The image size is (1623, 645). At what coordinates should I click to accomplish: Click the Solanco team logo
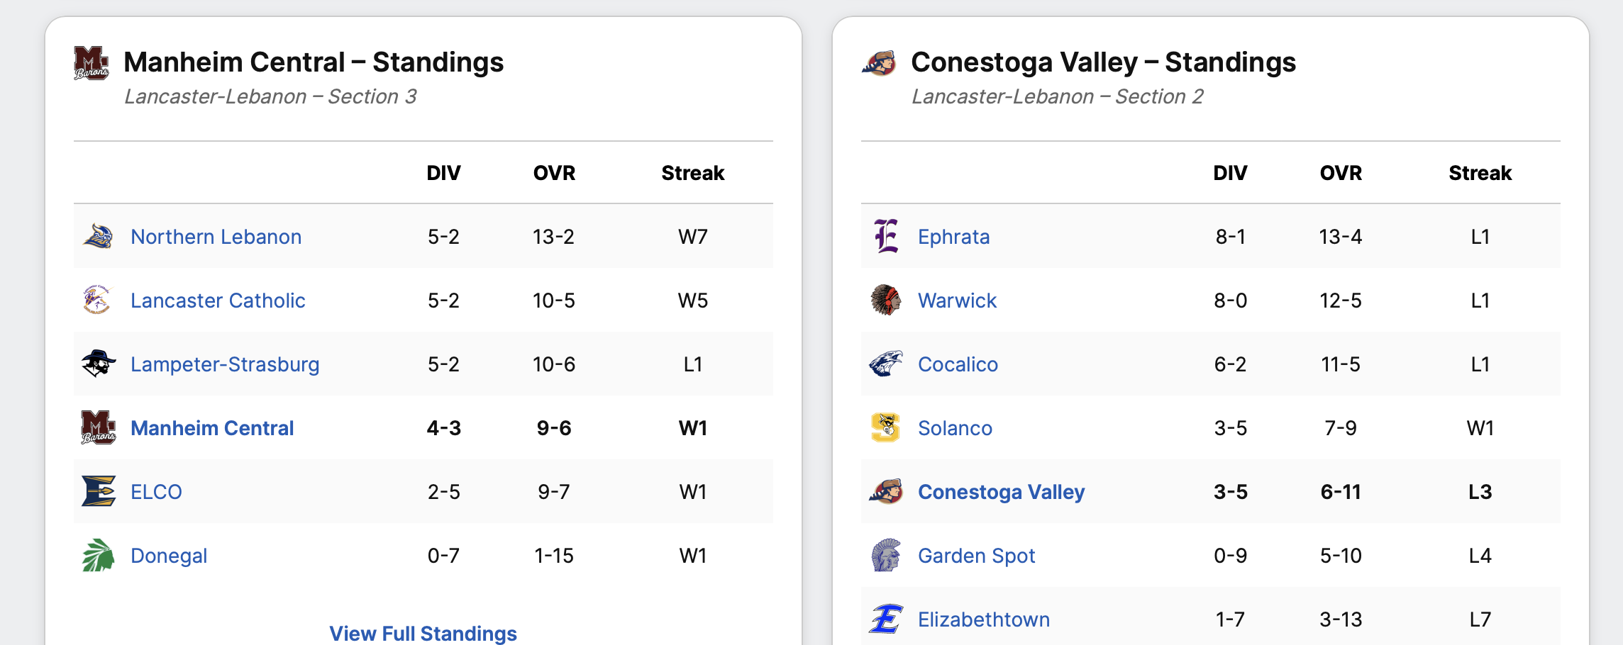pyautogui.click(x=885, y=427)
